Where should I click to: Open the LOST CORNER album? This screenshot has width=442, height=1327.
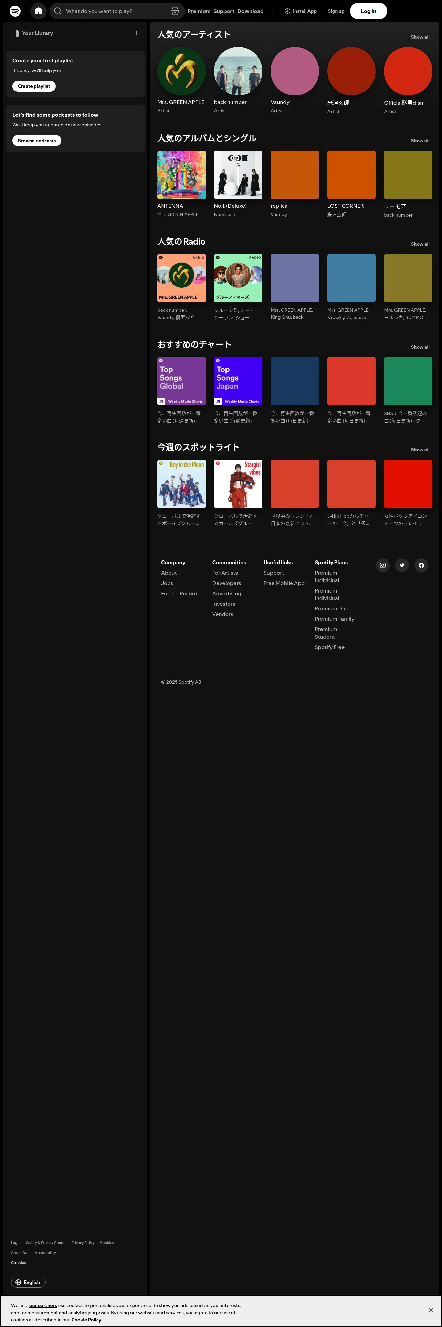pyautogui.click(x=351, y=175)
